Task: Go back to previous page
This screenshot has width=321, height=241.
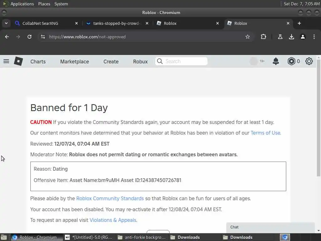Action: click(7, 37)
